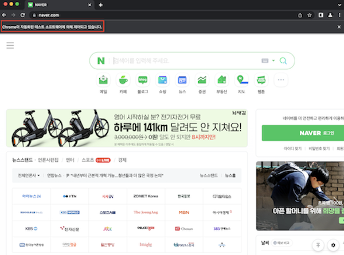Open the Stocks (증권) shortcut icon
This screenshot has height=255, width=344.
202,80
